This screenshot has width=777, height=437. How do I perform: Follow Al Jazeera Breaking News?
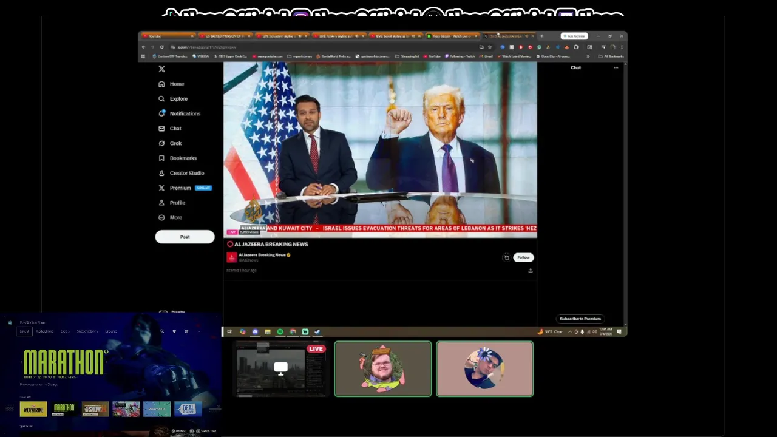pos(523,257)
